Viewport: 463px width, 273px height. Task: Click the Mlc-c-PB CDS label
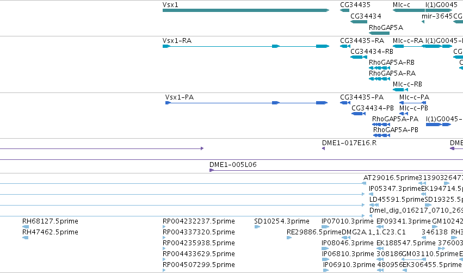[413, 108]
